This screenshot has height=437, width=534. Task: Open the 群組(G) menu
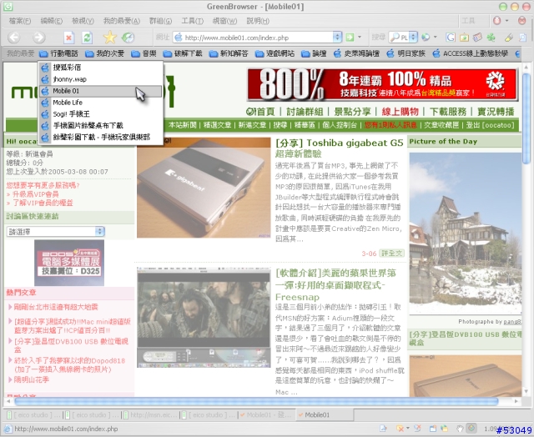click(x=160, y=21)
